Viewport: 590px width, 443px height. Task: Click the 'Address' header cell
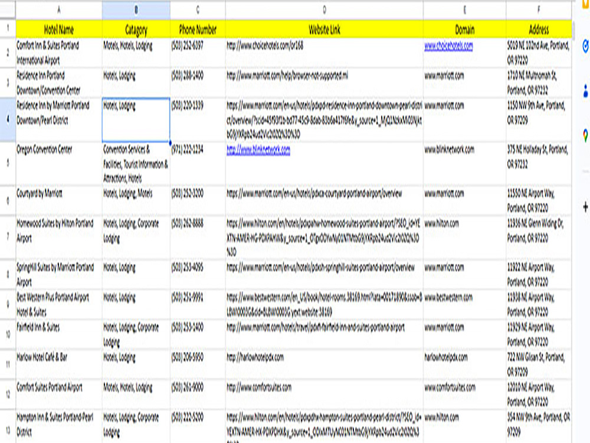(539, 29)
